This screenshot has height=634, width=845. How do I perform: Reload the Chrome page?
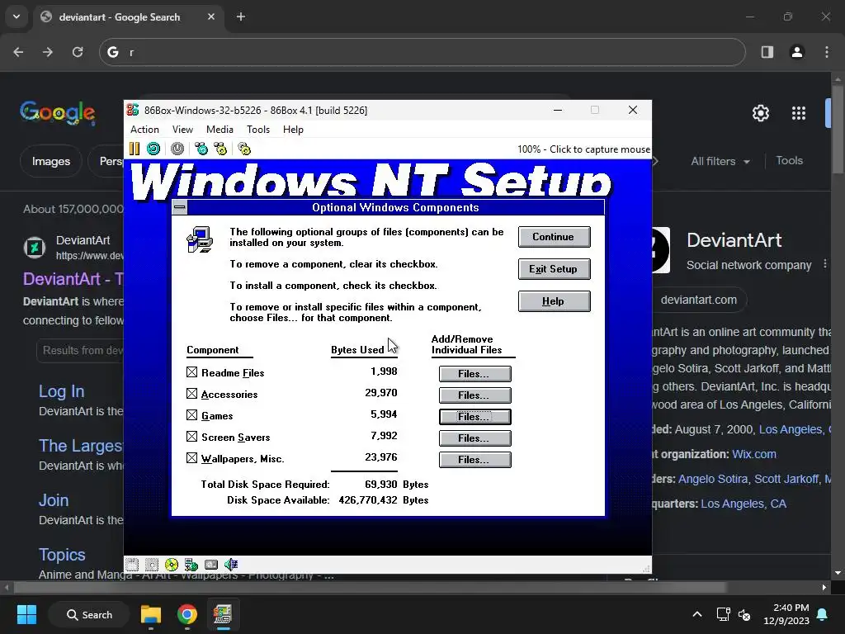pyautogui.click(x=78, y=52)
